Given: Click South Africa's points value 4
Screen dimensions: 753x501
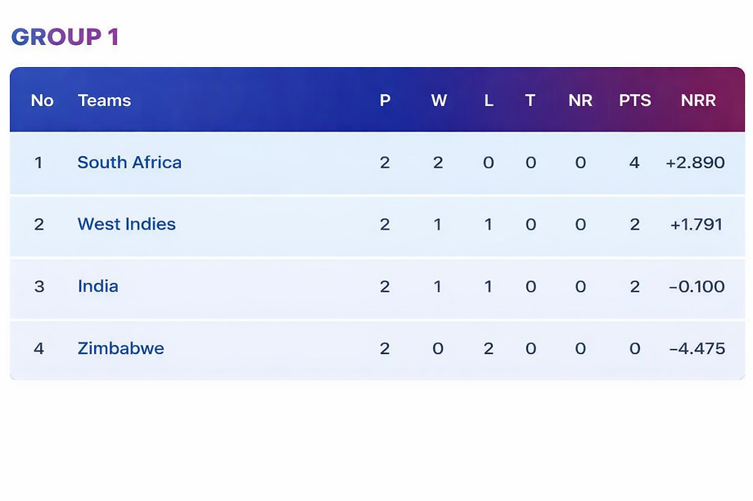Looking at the screenshot, I should click(634, 162).
